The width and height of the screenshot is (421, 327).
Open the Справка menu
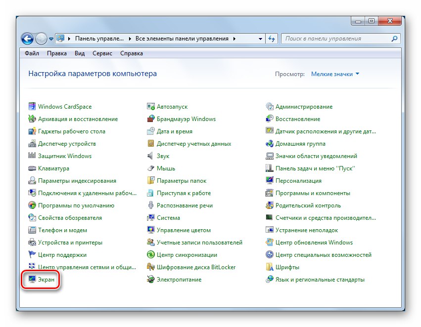pos(132,53)
